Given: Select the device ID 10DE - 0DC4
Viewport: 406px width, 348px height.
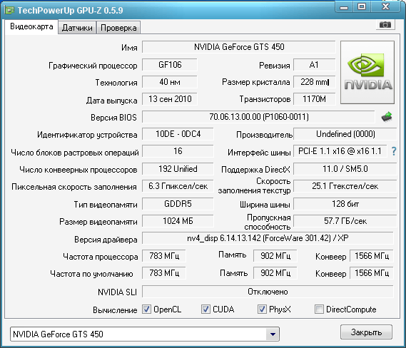Looking at the screenshot, I should click(178, 134).
